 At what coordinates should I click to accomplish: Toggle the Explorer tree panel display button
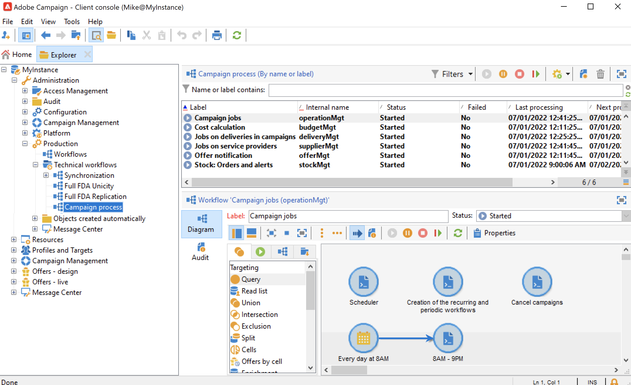[x=26, y=36]
